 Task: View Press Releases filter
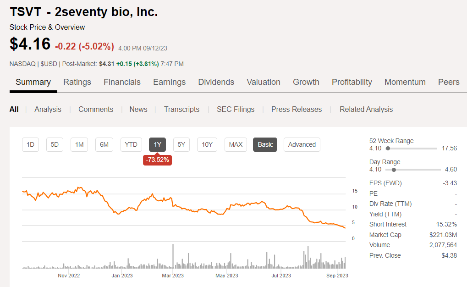click(x=297, y=109)
